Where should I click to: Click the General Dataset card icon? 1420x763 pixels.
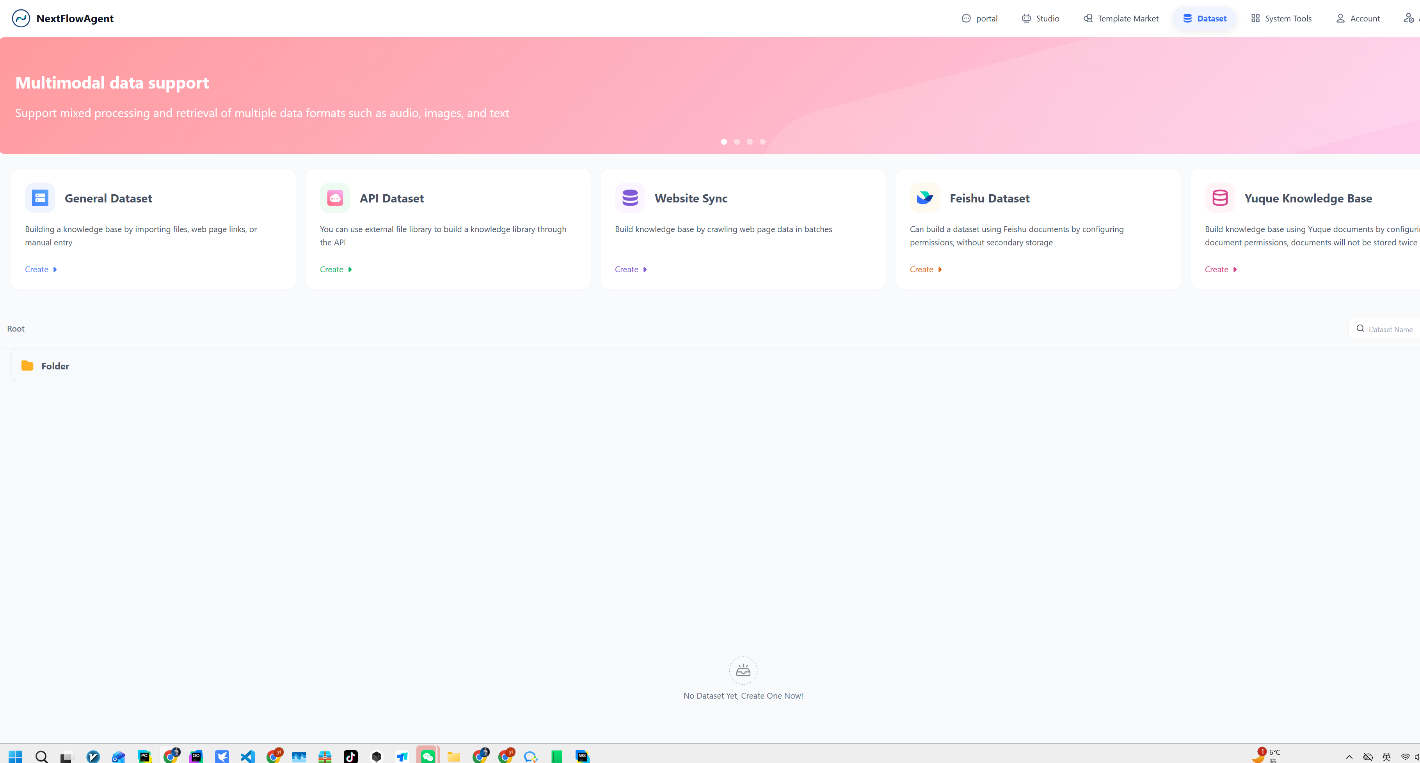(x=40, y=198)
